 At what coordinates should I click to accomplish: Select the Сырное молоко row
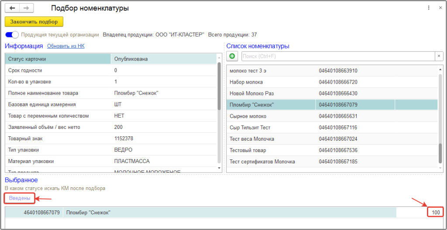point(332,116)
